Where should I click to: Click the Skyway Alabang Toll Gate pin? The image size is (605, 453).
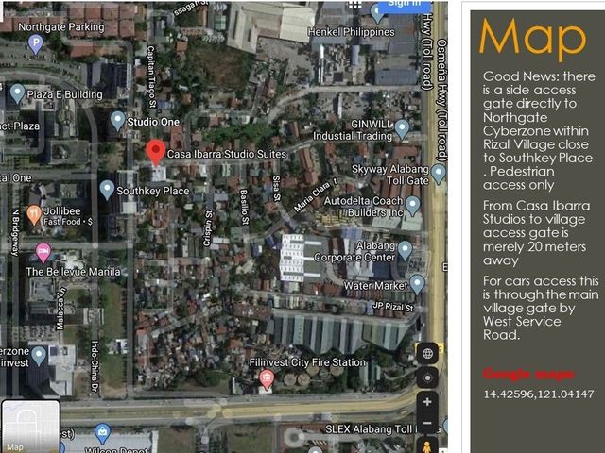pos(438,174)
